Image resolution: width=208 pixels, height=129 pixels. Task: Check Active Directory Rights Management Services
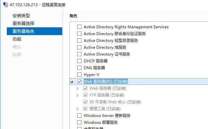click(79, 27)
